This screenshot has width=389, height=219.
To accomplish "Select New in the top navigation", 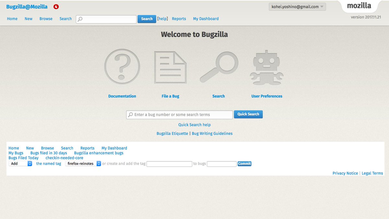I will pos(29,19).
